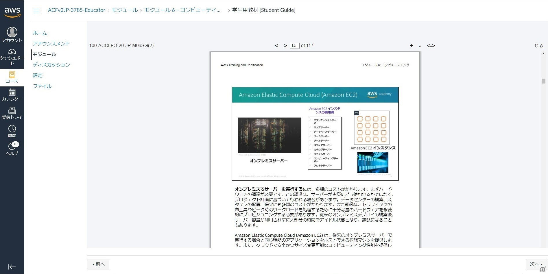Toggle the course navigation hamburger menu
548x274 pixels.
[36, 11]
